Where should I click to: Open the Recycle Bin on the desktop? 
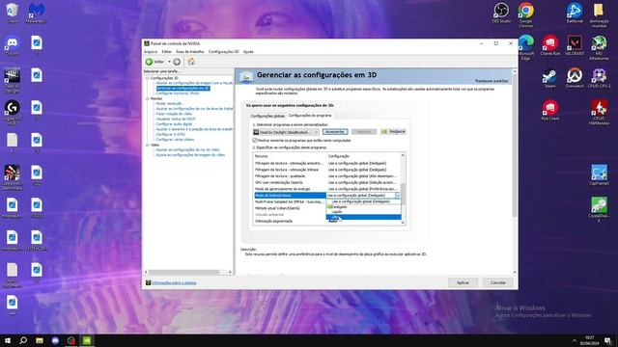click(x=13, y=12)
